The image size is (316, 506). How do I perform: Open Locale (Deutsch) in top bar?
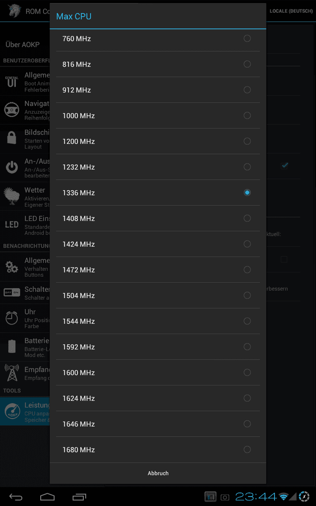pos(291,11)
